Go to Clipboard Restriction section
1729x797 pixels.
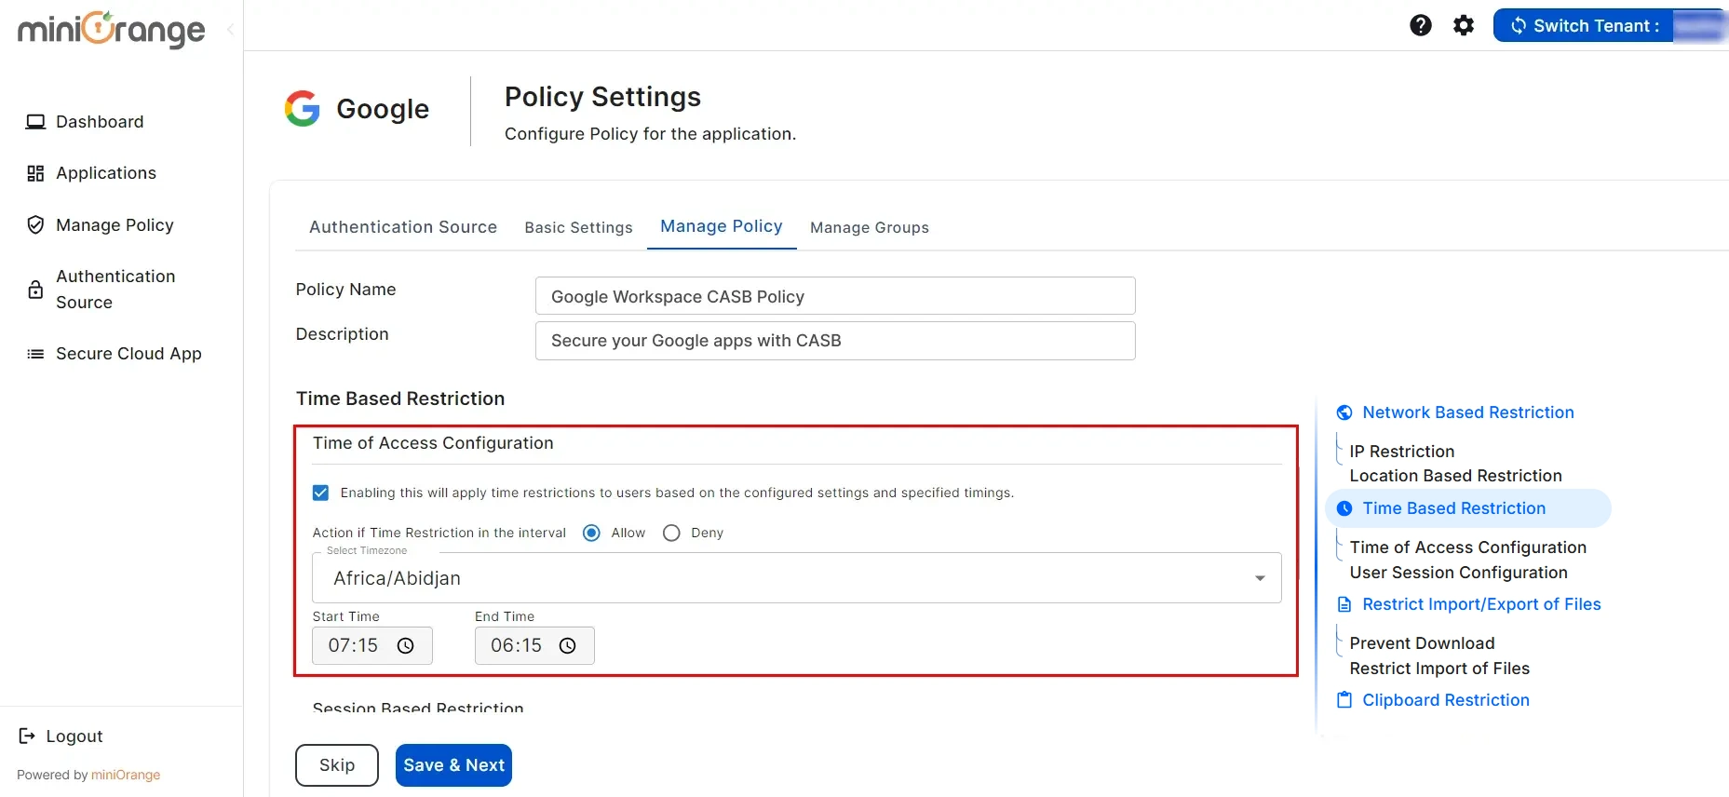tap(1446, 700)
